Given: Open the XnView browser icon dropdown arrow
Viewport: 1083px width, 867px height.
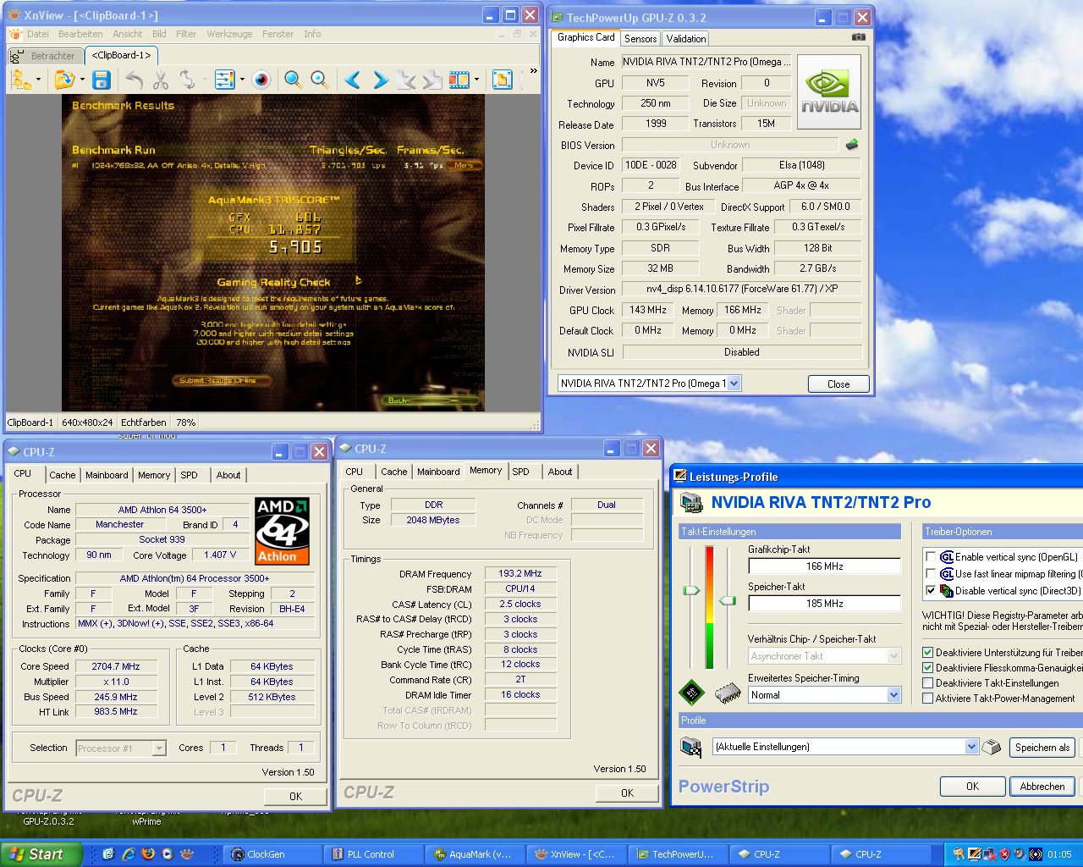Looking at the screenshot, I should [39, 80].
